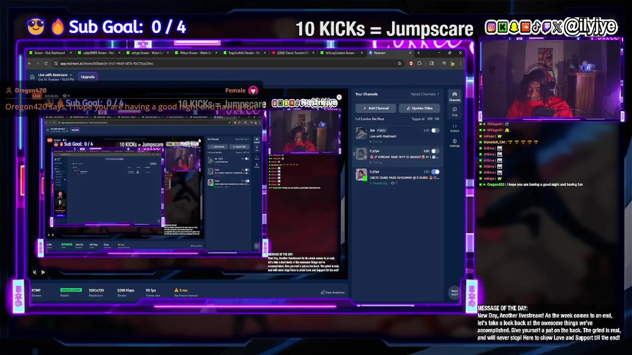Image resolution: width=632 pixels, height=355 pixels.
Task: Reload the Restream page
Action: (x=46, y=63)
